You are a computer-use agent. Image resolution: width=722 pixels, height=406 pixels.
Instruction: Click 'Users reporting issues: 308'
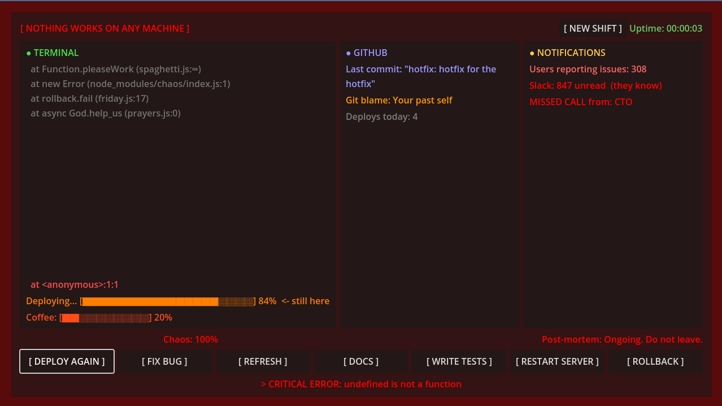[x=588, y=69]
